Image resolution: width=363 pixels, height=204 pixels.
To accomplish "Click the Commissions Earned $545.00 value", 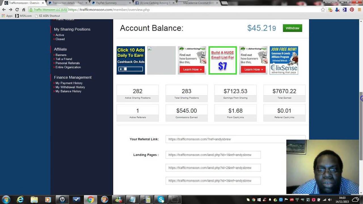I will [187, 111].
